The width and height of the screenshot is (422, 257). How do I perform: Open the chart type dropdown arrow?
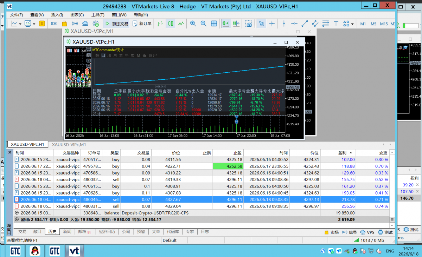click(20, 24)
